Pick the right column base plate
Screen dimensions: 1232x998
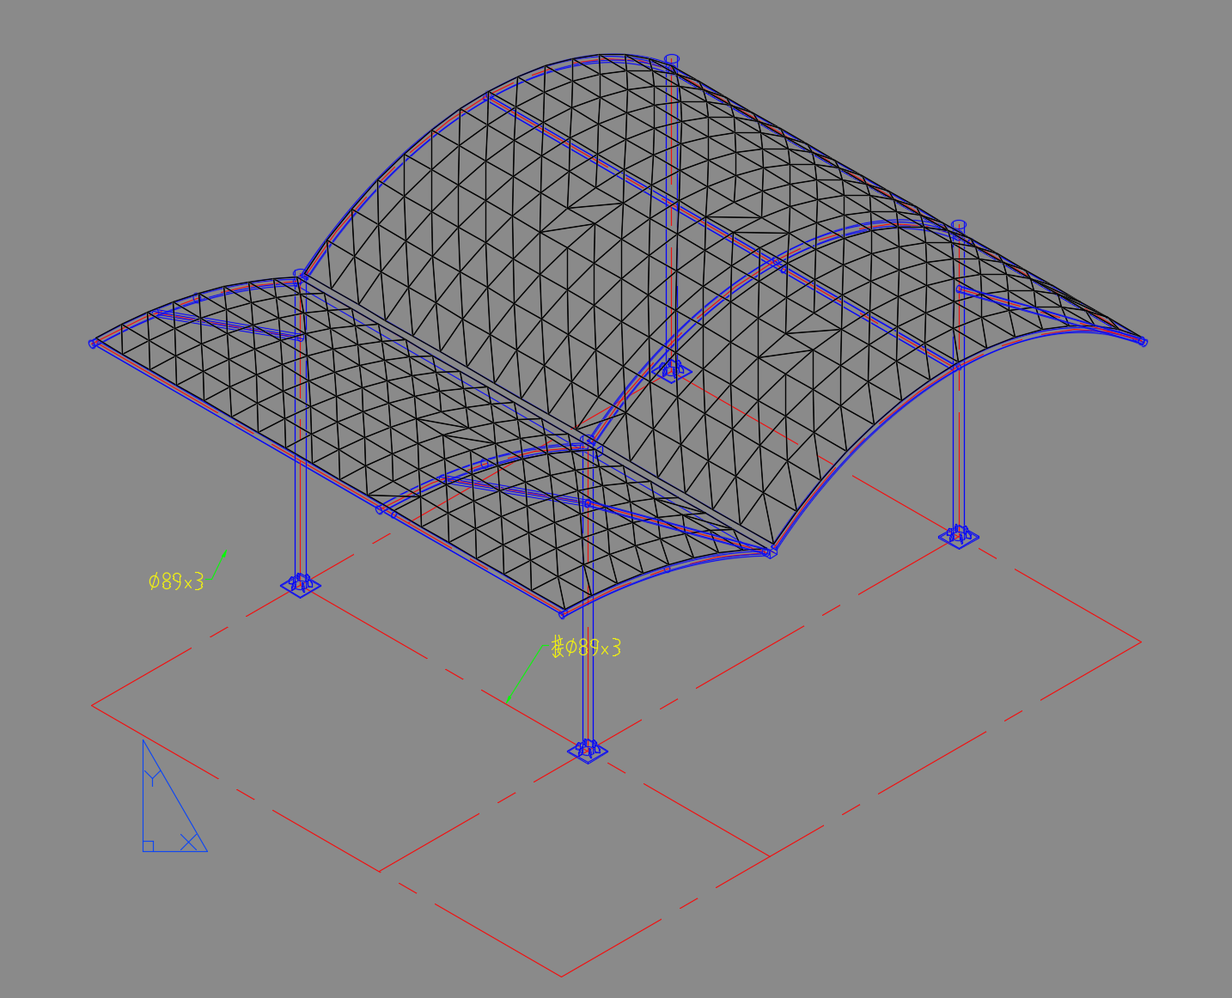click(958, 537)
